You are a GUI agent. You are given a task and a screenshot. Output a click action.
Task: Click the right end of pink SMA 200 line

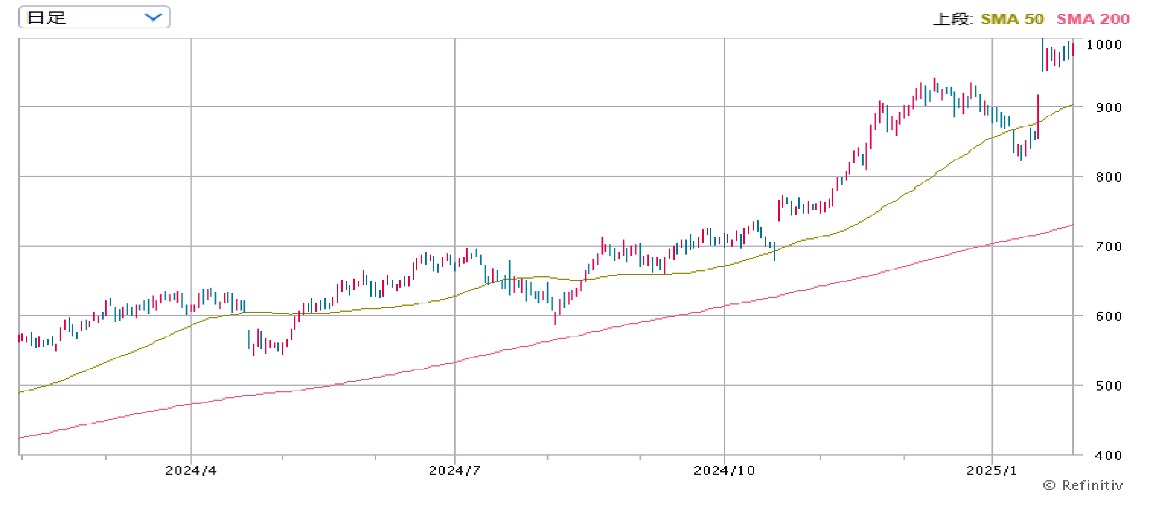click(1072, 225)
